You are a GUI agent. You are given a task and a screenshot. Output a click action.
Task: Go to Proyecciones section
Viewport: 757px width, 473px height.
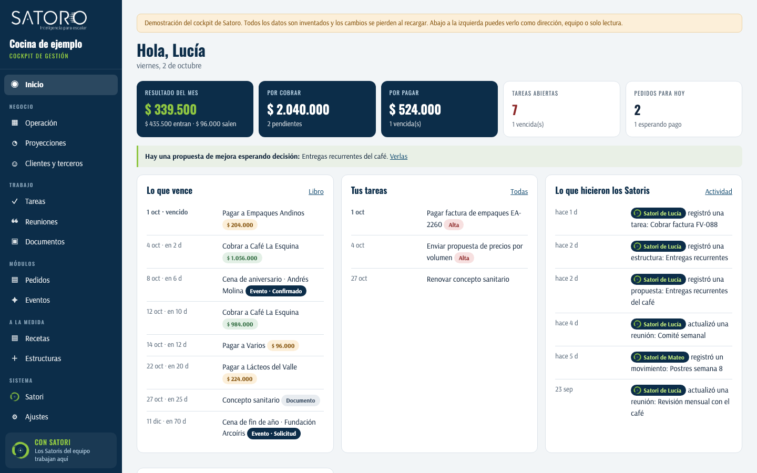[x=61, y=143]
